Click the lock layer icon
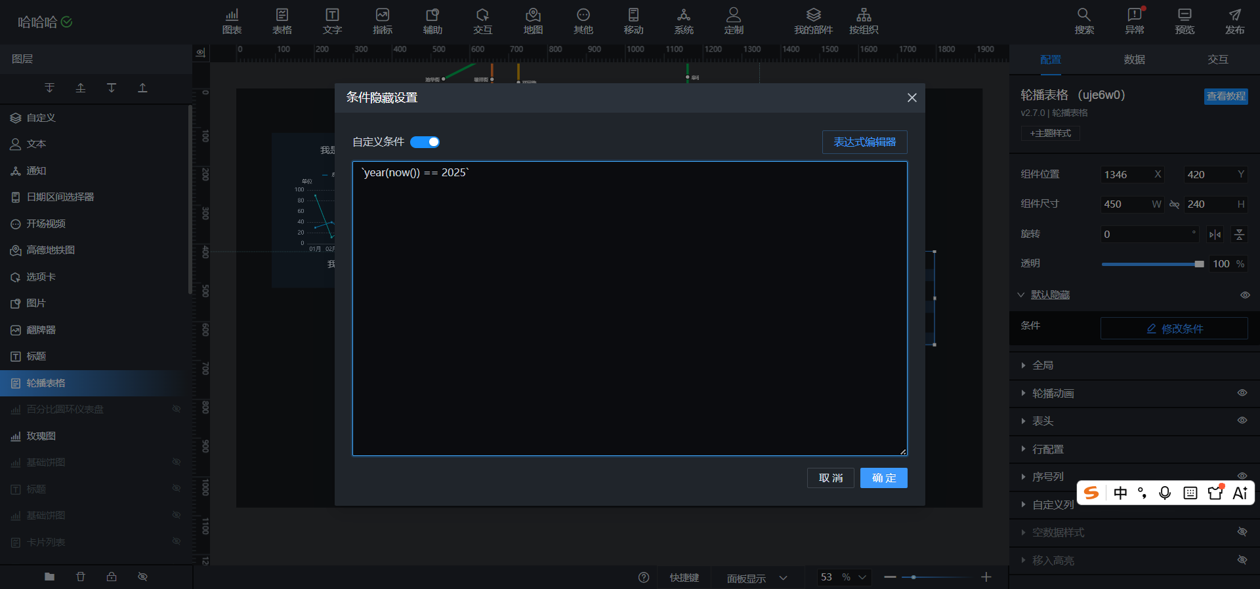This screenshot has width=1260, height=589. click(112, 577)
